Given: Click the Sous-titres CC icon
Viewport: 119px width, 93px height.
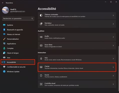Looking at the screenshot, I should pyautogui.click(x=41, y=45).
